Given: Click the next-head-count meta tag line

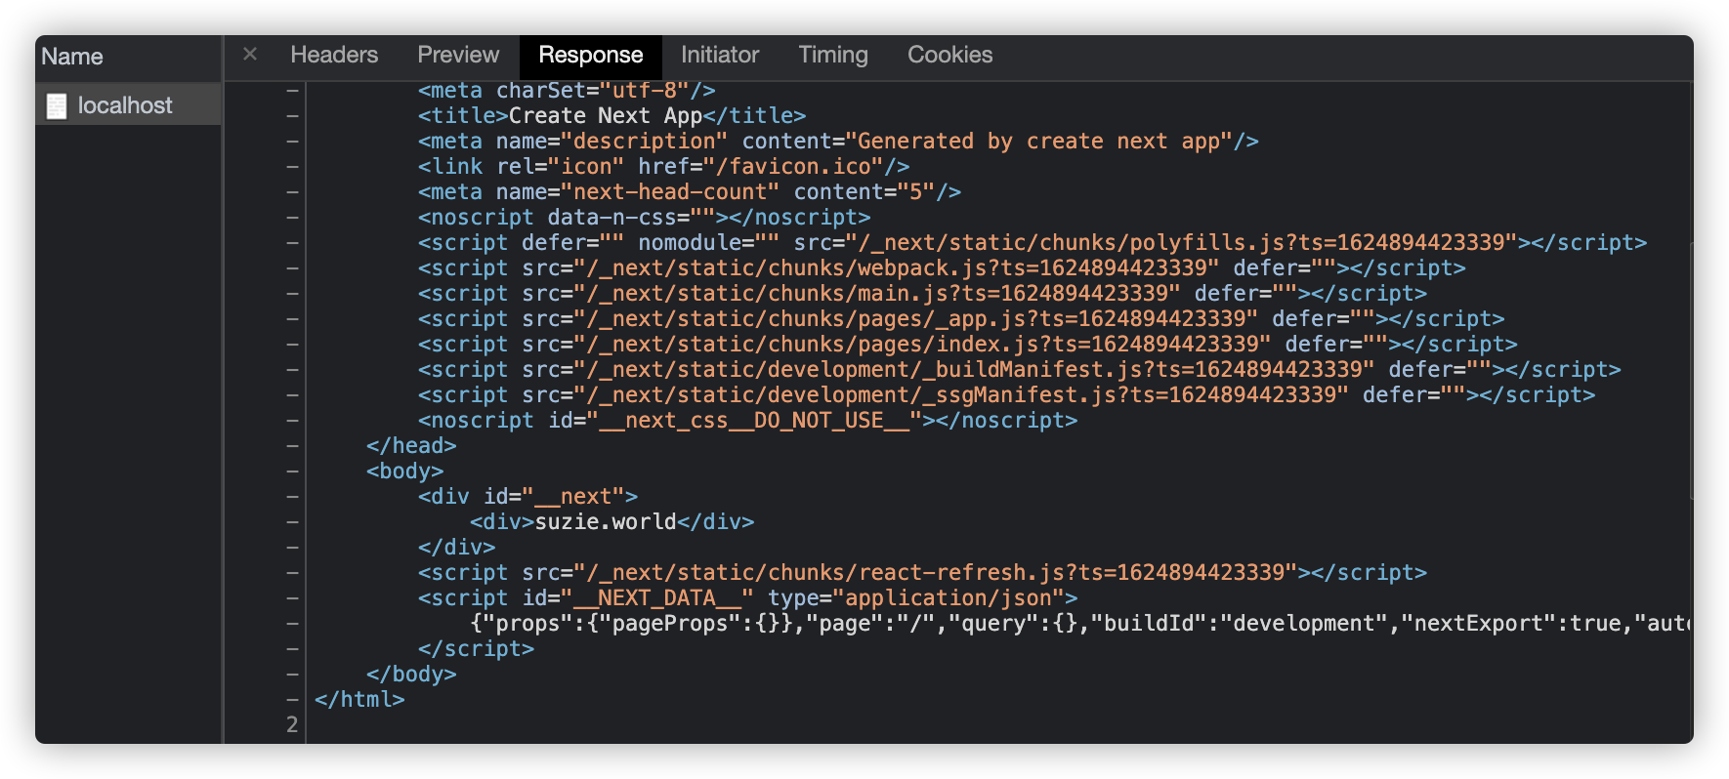Looking at the screenshot, I should pyautogui.click(x=690, y=192).
